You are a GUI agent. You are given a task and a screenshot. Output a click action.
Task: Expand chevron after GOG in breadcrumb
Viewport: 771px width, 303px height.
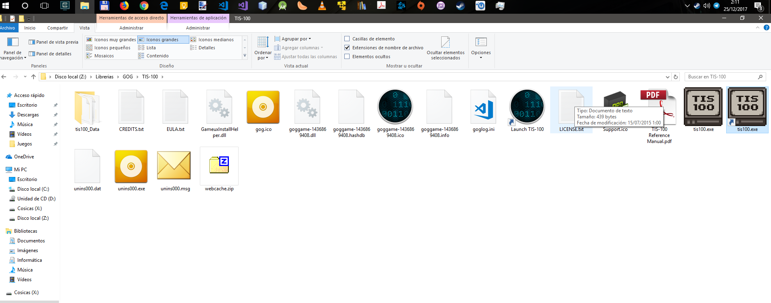137,77
